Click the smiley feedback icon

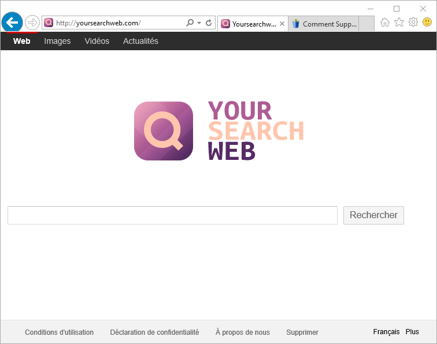coord(427,22)
